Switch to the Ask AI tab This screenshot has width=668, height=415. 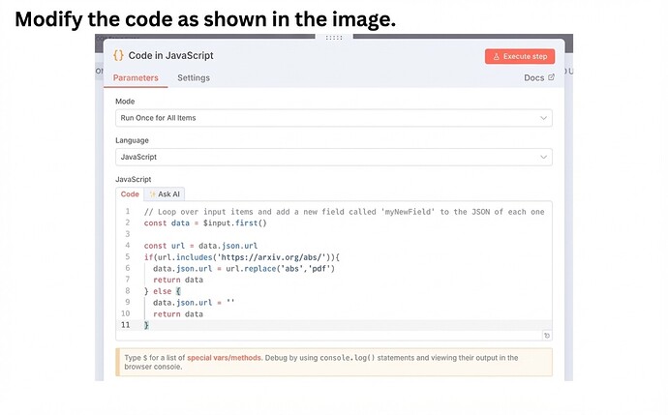pos(165,193)
